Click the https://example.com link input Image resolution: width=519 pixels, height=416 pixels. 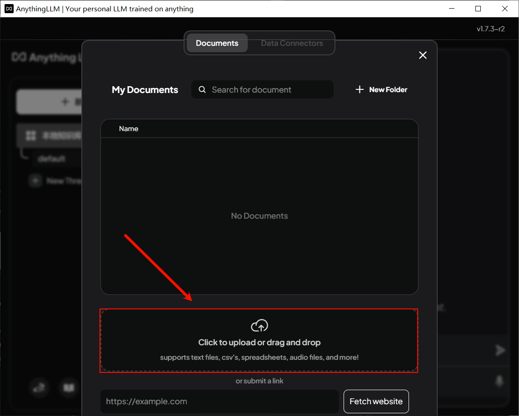point(220,401)
